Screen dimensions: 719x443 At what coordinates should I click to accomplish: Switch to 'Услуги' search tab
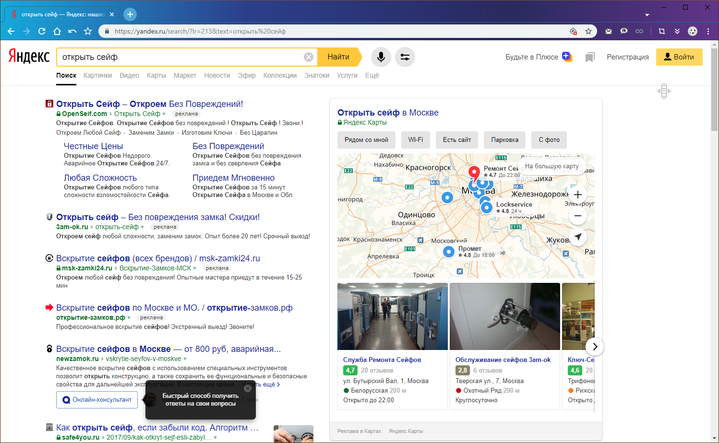coord(347,75)
